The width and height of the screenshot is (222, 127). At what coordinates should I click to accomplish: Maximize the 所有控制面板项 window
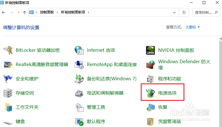coord(204,3)
